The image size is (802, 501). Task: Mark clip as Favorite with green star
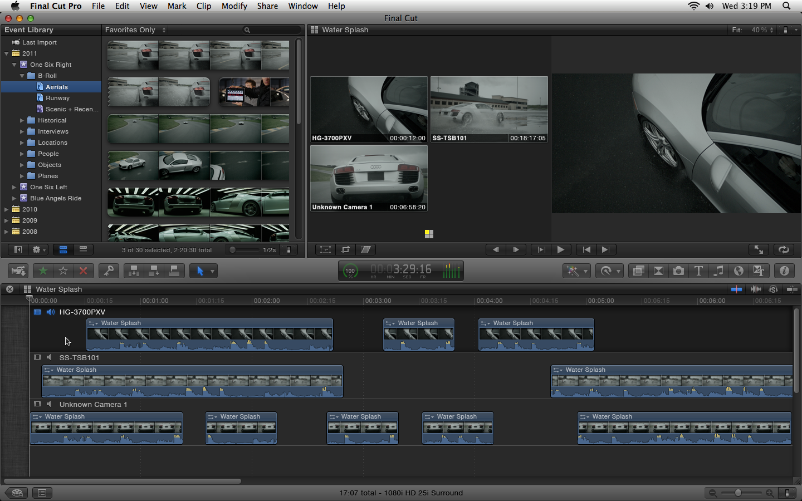[x=43, y=271]
